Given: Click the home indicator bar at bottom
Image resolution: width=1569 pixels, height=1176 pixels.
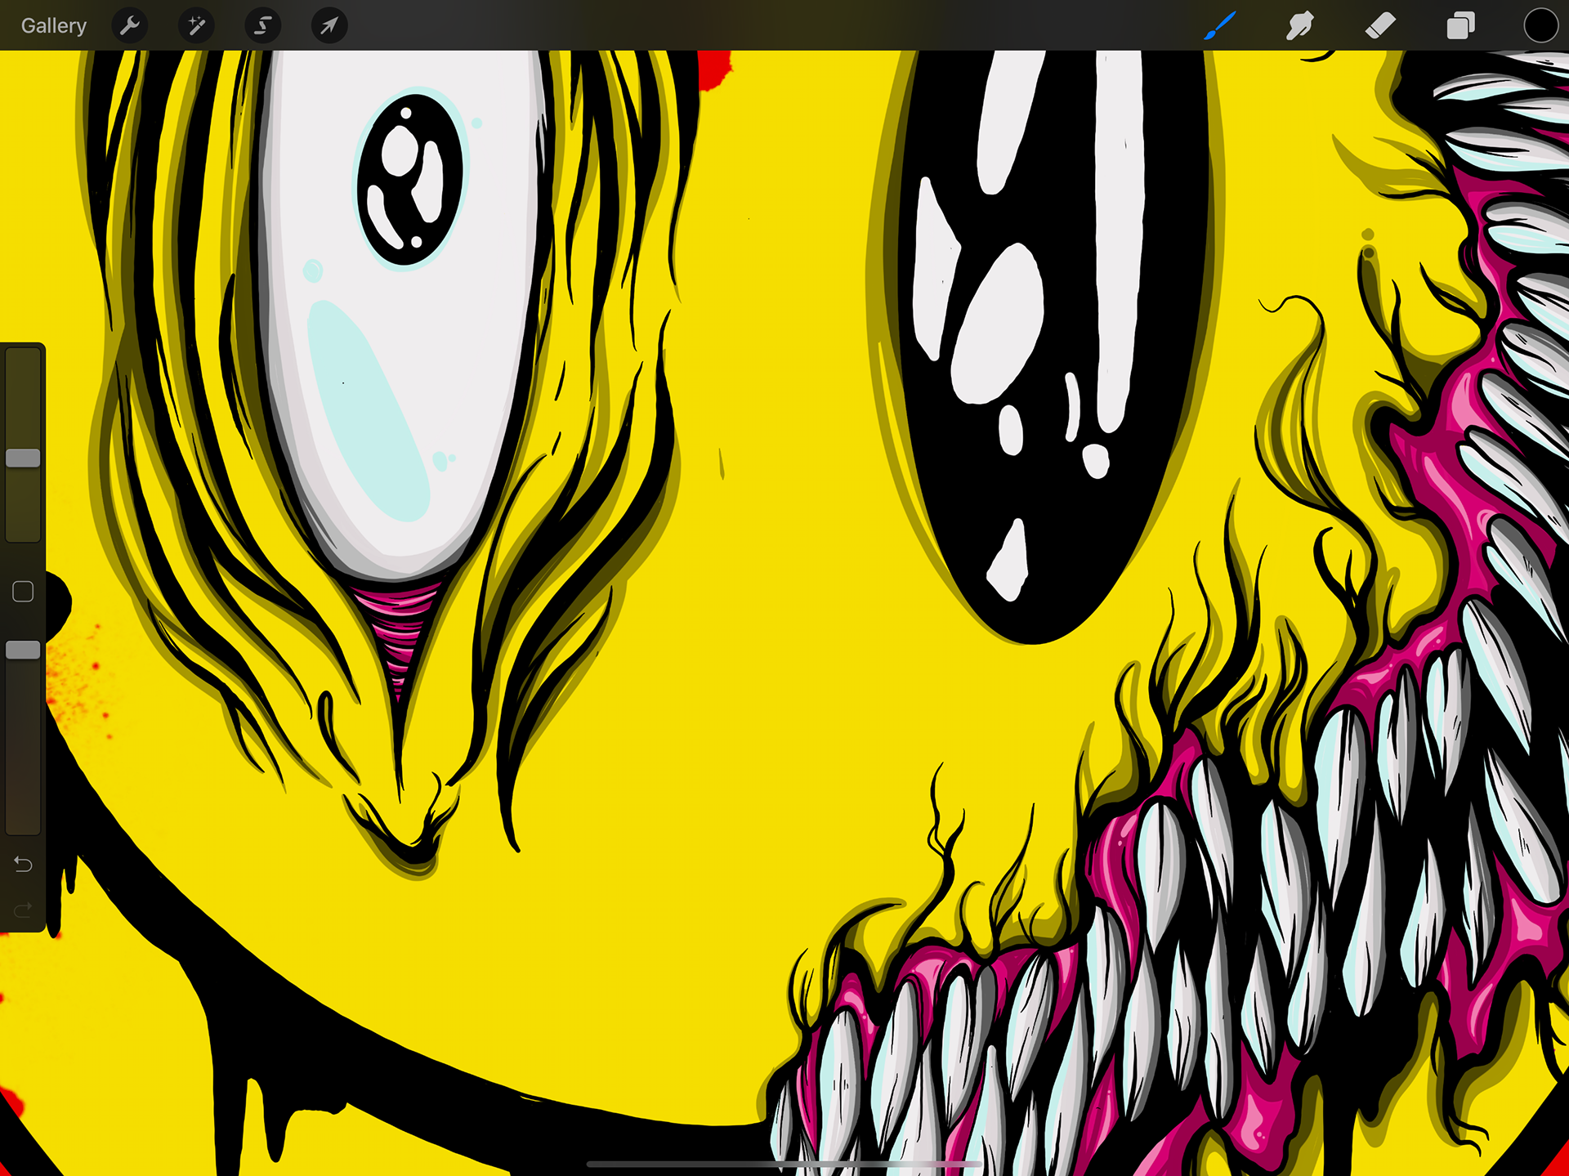Looking at the screenshot, I should click(783, 1164).
